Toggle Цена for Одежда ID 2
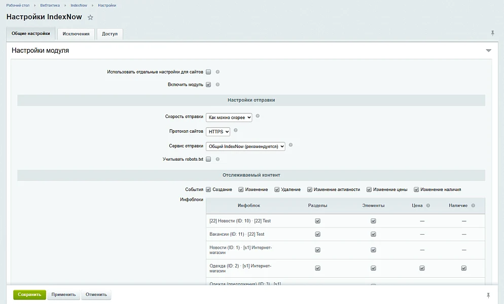The width and height of the screenshot is (504, 304). point(422,268)
